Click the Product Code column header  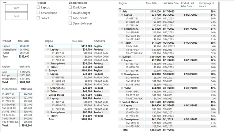[10, 89]
